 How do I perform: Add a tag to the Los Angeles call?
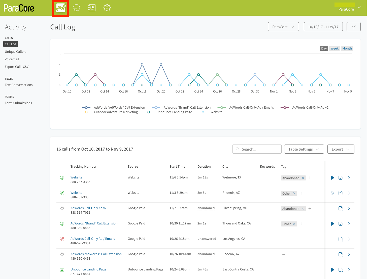284,239
